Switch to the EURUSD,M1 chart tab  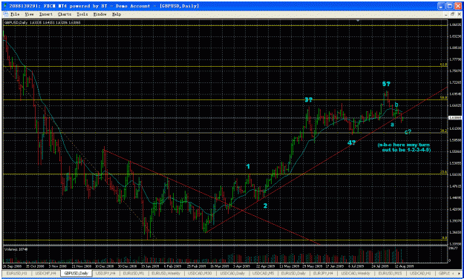click(x=134, y=273)
